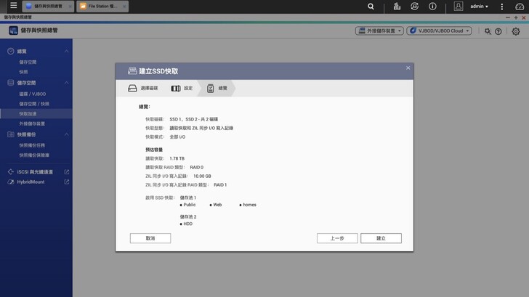Click the help question mark icon
This screenshot has width=529, height=297.
coord(498,31)
